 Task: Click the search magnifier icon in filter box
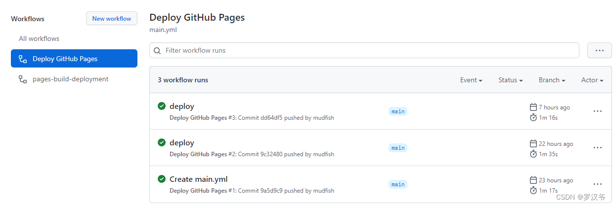[158, 50]
